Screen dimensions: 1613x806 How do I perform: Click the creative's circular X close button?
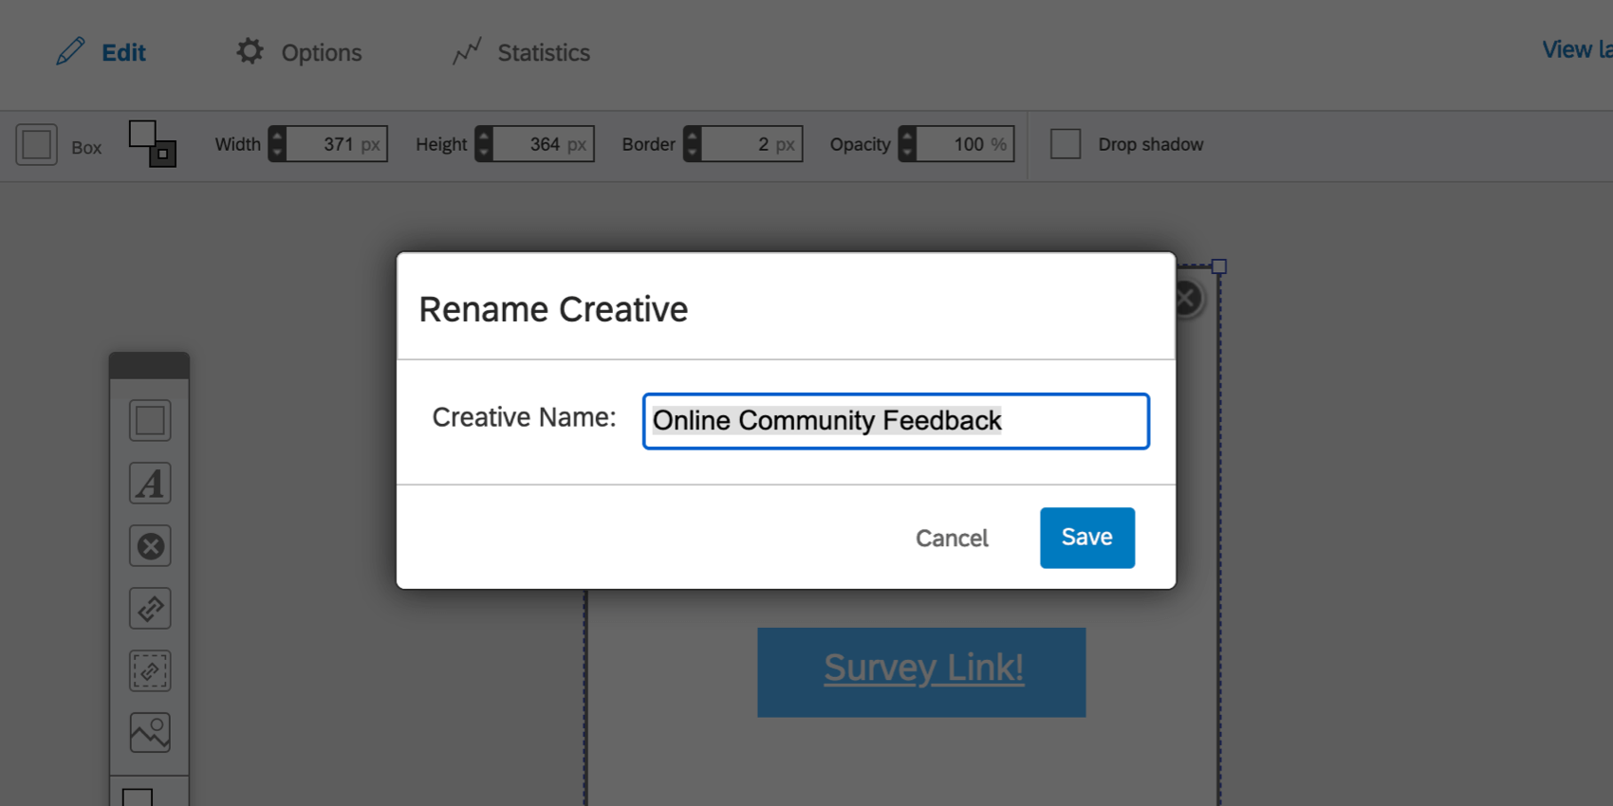(x=1187, y=300)
